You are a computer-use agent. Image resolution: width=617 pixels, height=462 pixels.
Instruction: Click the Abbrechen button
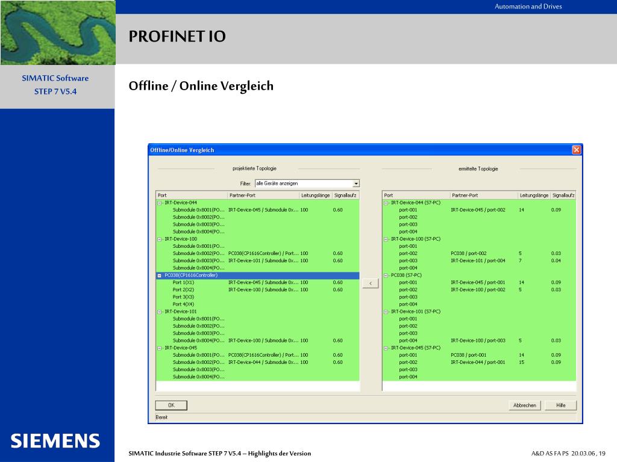(x=525, y=405)
